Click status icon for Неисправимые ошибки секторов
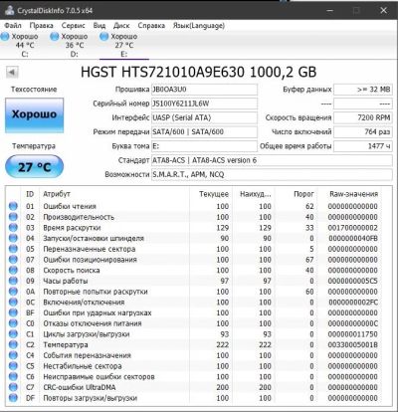398x412 pixels. pos(13,376)
